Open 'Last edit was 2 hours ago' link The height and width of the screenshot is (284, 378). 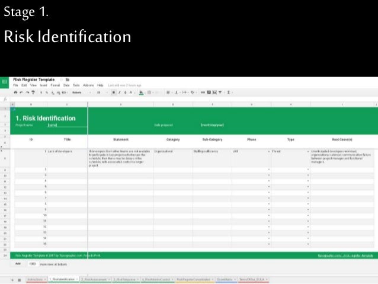[x=124, y=85]
